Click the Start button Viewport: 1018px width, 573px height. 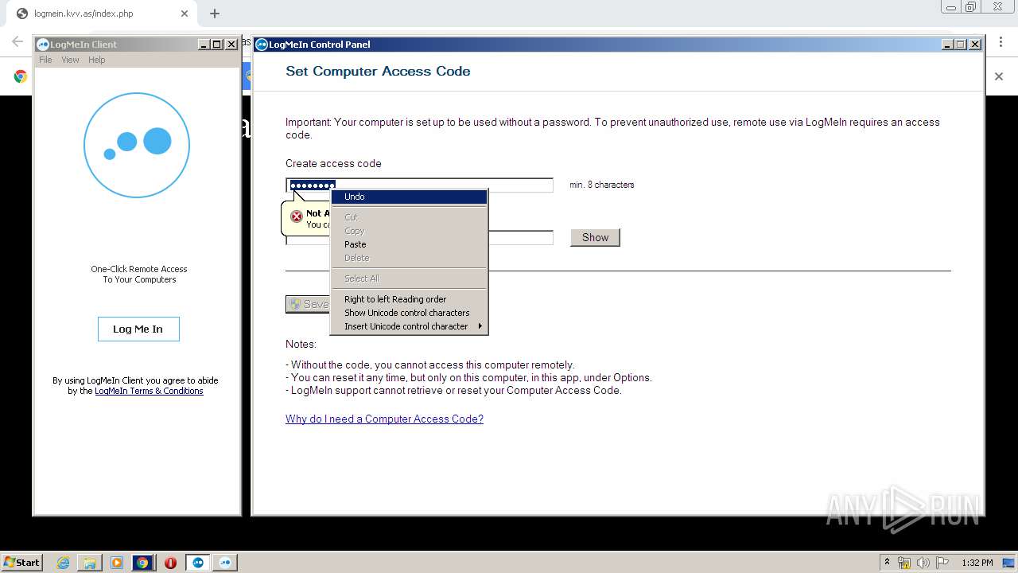pos(22,563)
